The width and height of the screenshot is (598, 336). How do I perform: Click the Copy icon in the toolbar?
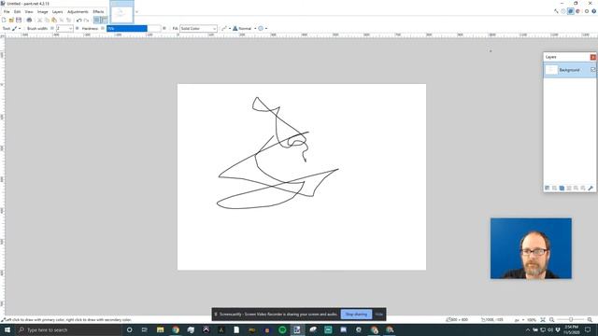(47, 20)
